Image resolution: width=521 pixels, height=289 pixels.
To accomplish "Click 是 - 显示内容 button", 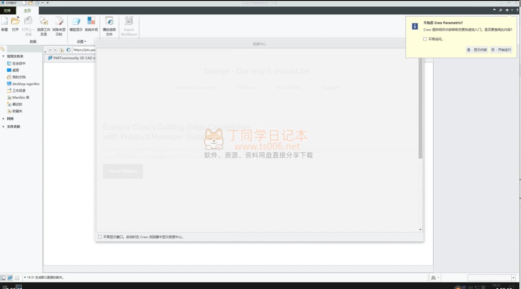I will tap(477, 50).
